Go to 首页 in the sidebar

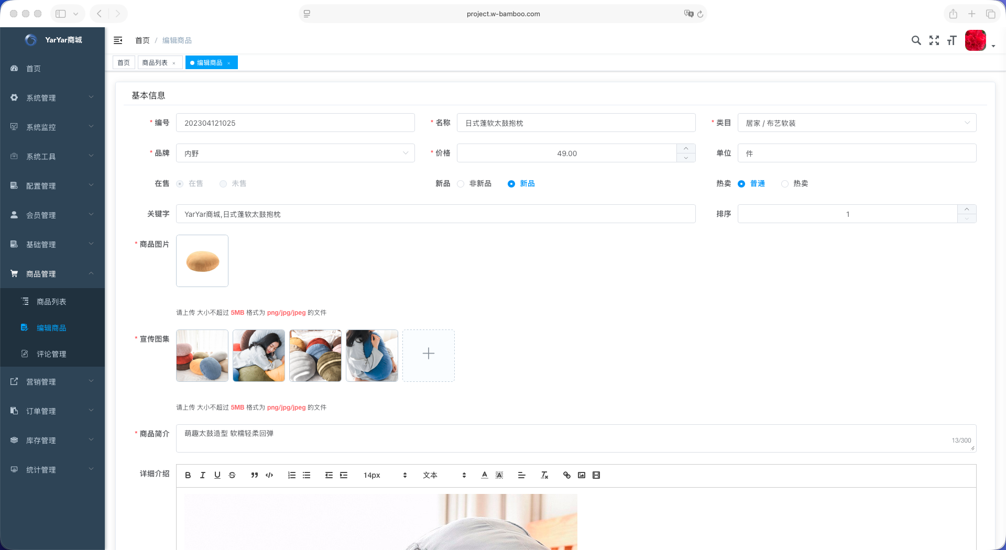(x=52, y=69)
